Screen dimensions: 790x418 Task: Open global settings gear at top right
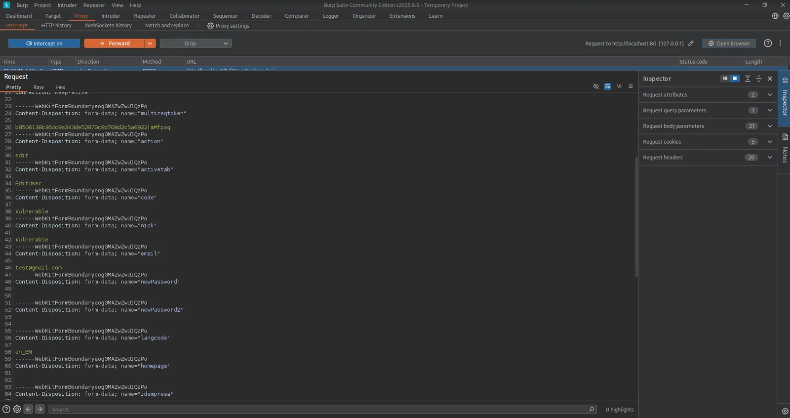[786, 16]
